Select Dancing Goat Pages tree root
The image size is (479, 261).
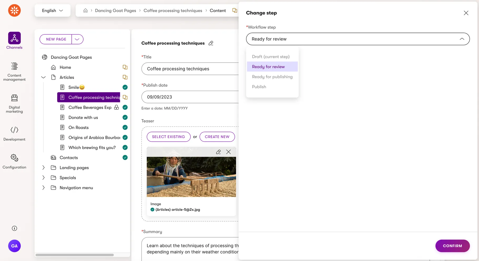(x=71, y=57)
